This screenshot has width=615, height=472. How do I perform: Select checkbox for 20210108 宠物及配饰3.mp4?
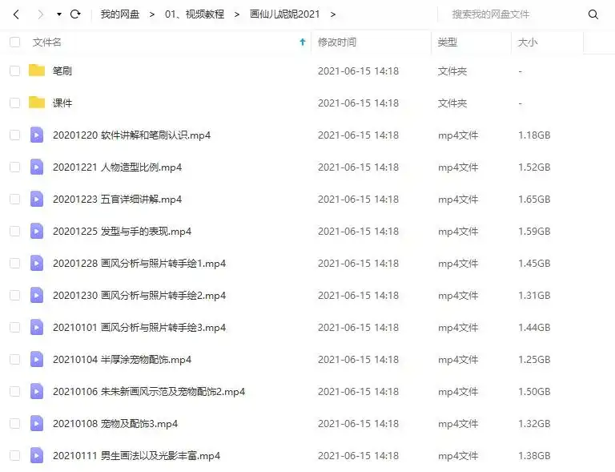(x=14, y=423)
